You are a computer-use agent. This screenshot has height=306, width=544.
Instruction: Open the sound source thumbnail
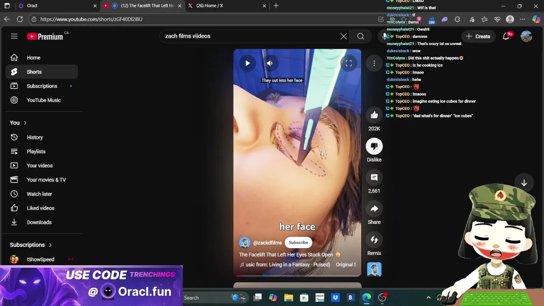pos(374,270)
